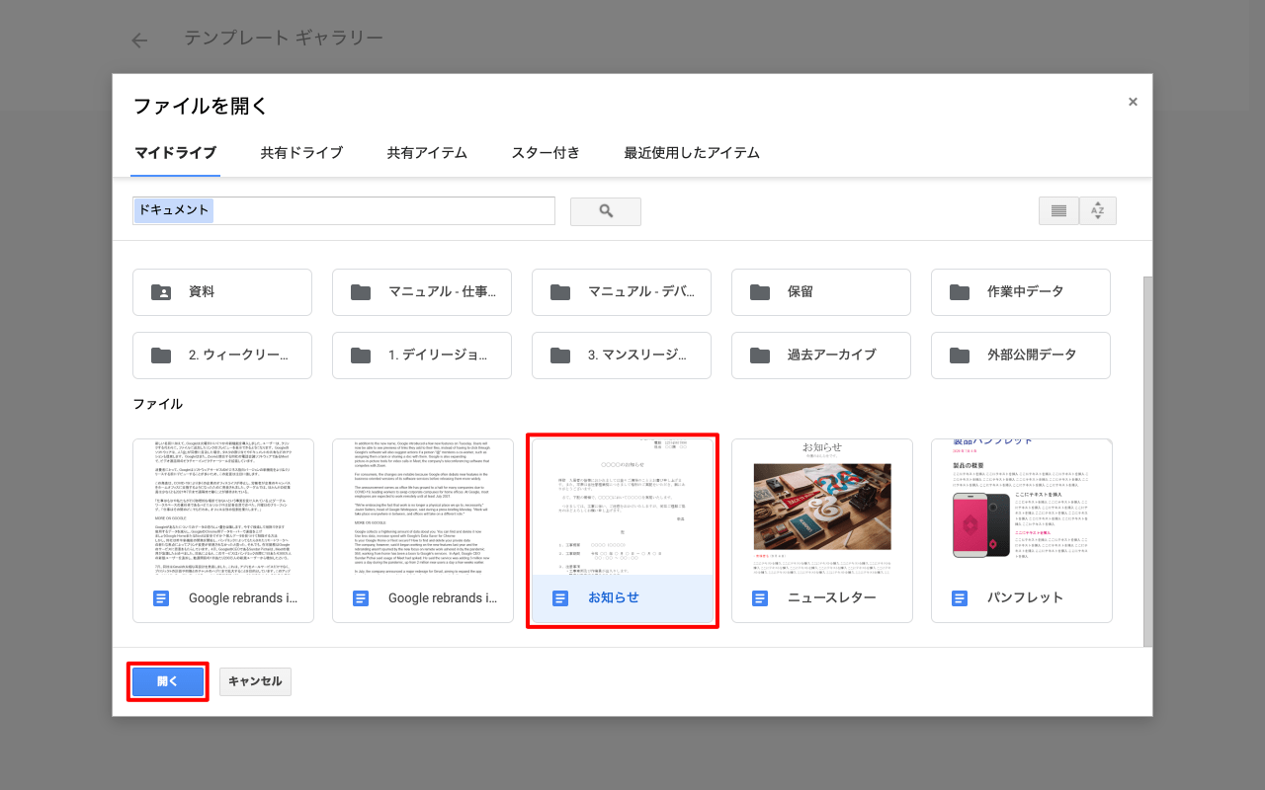The height and width of the screenshot is (790, 1265).
Task: Click the 作業中データ folder name
Action: [x=1026, y=292]
